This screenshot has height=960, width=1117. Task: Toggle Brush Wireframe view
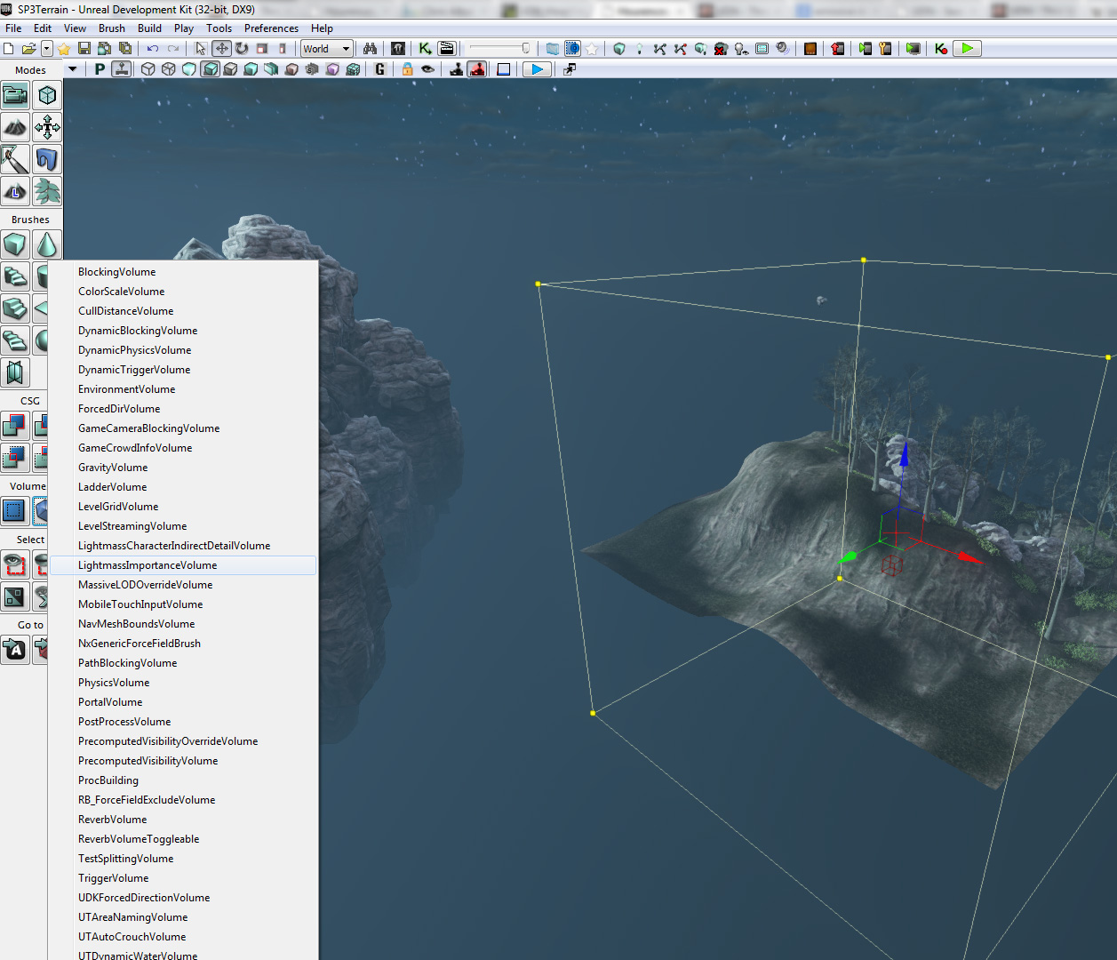pyautogui.click(x=148, y=69)
